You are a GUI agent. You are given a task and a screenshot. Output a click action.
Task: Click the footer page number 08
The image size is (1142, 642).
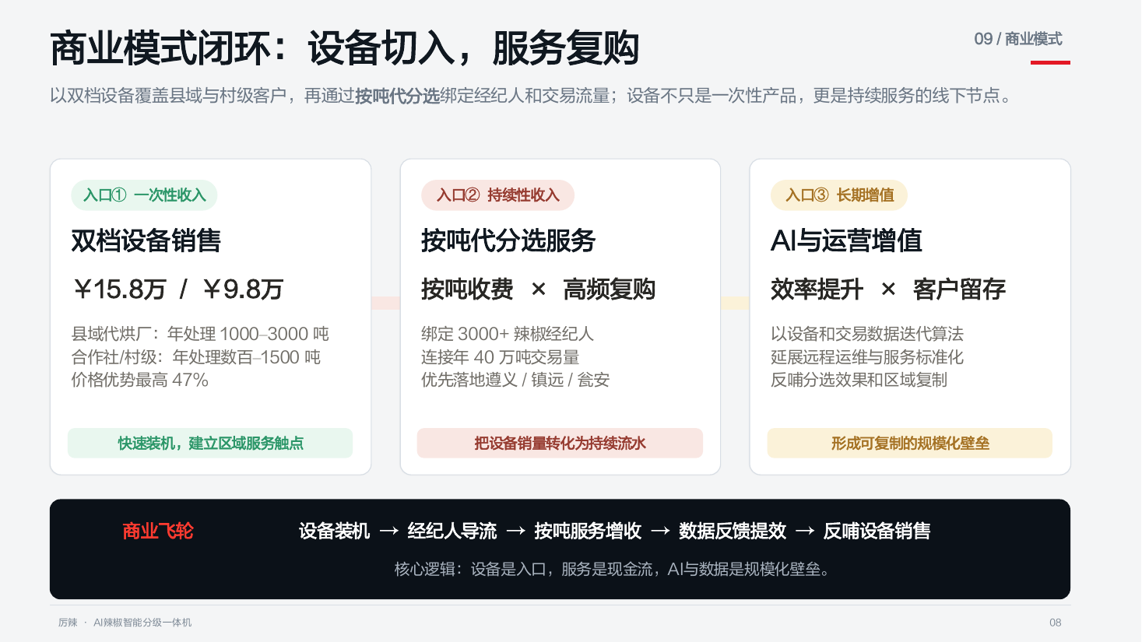[x=1056, y=623]
